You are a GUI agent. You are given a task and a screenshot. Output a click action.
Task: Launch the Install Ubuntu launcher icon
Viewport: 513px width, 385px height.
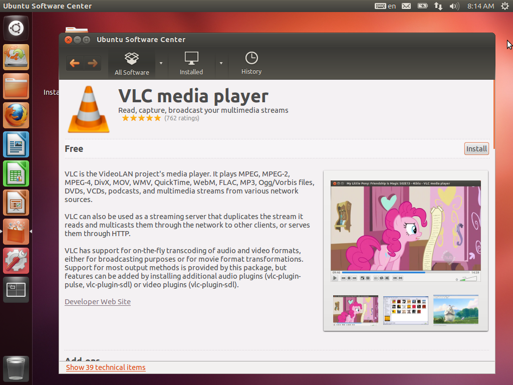(16, 57)
